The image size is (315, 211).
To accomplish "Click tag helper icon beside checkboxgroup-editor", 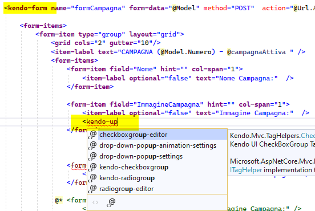I will pyautogui.click(x=92, y=135).
